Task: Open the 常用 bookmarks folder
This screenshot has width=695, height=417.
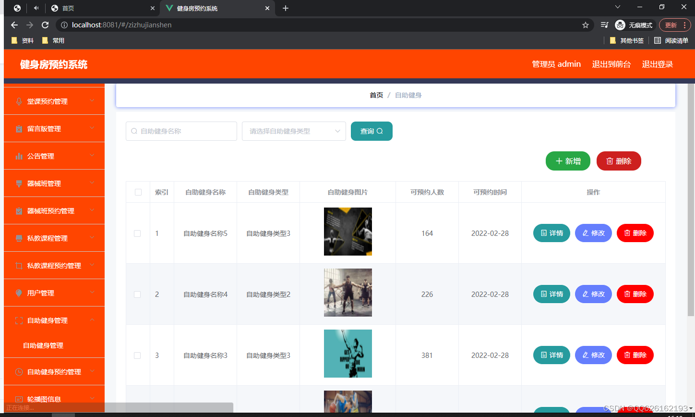Action: coord(53,41)
